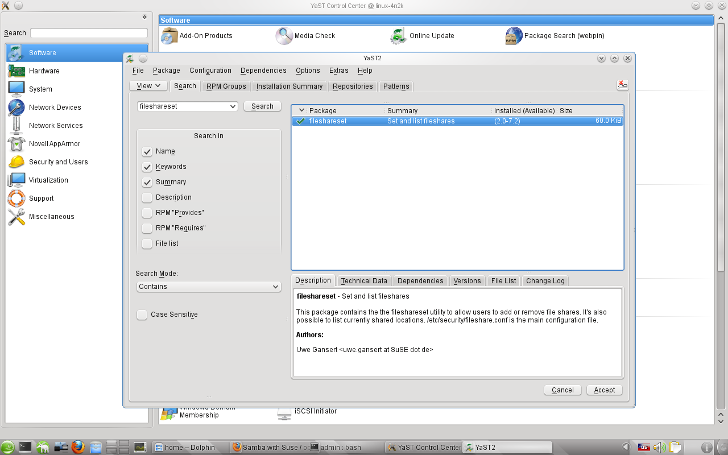Image resolution: width=728 pixels, height=455 pixels.
Task: Open the Package menu
Action: pos(167,71)
